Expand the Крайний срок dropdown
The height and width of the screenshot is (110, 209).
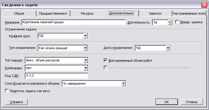pos(85,36)
